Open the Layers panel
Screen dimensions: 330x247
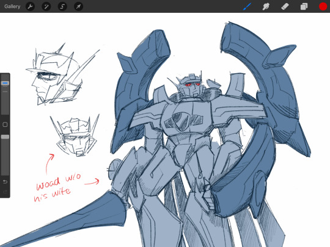pos(304,7)
